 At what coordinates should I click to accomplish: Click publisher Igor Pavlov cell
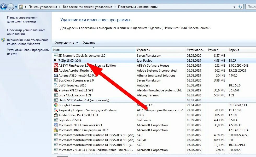pos(144,61)
